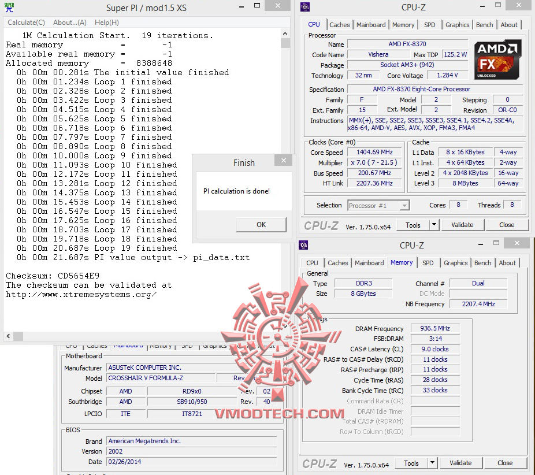Click the chip icon in CPU-Z Memory window
535x475 pixels.
click(x=303, y=244)
